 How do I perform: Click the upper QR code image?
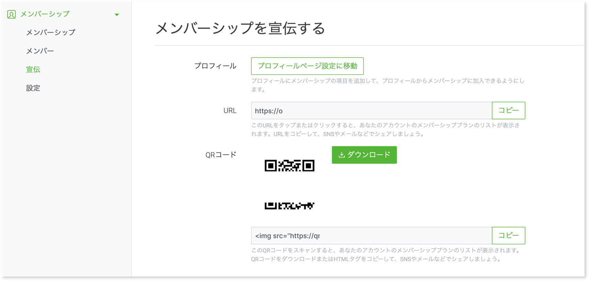289,166
